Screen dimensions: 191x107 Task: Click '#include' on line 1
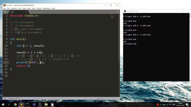tap(16, 16)
